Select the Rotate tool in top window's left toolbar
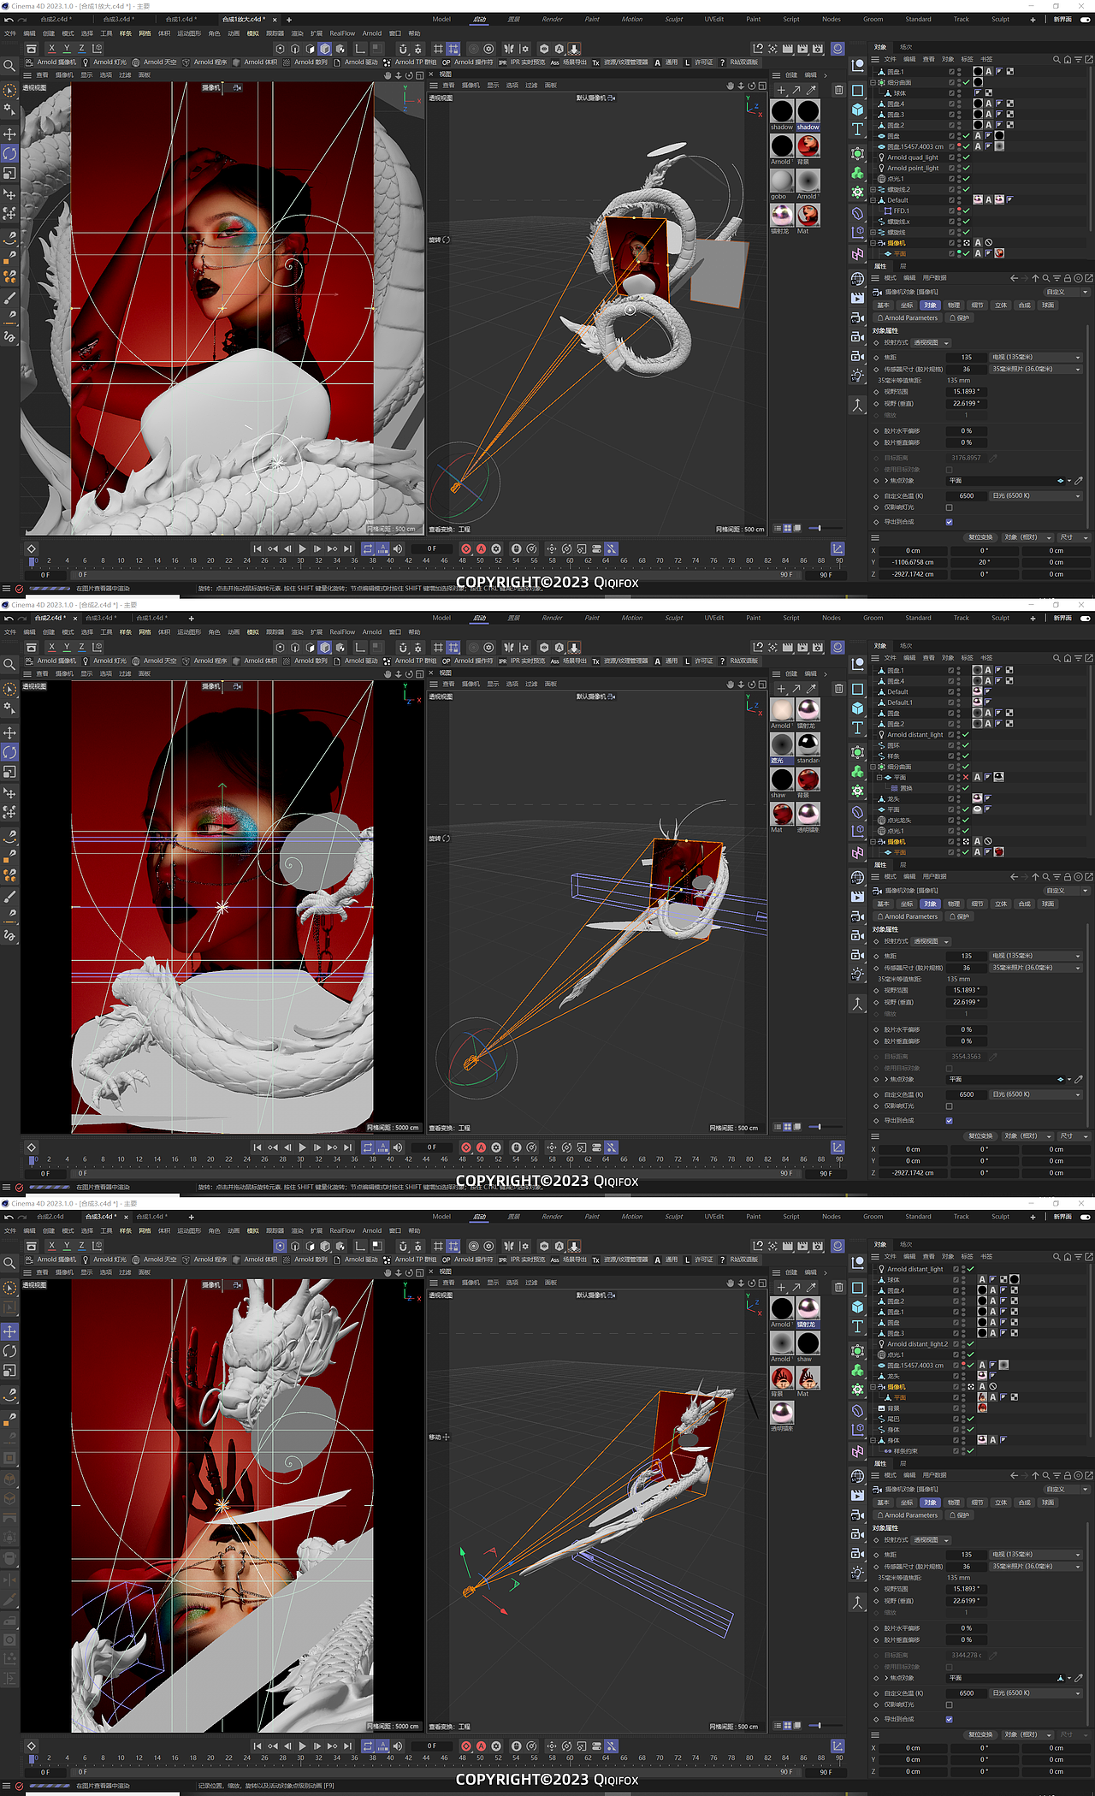1095x1796 pixels. tap(9, 154)
